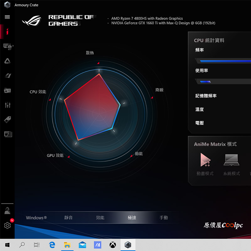Click the radar performance chart
Screen dimensions: 251x251
pos(99,114)
